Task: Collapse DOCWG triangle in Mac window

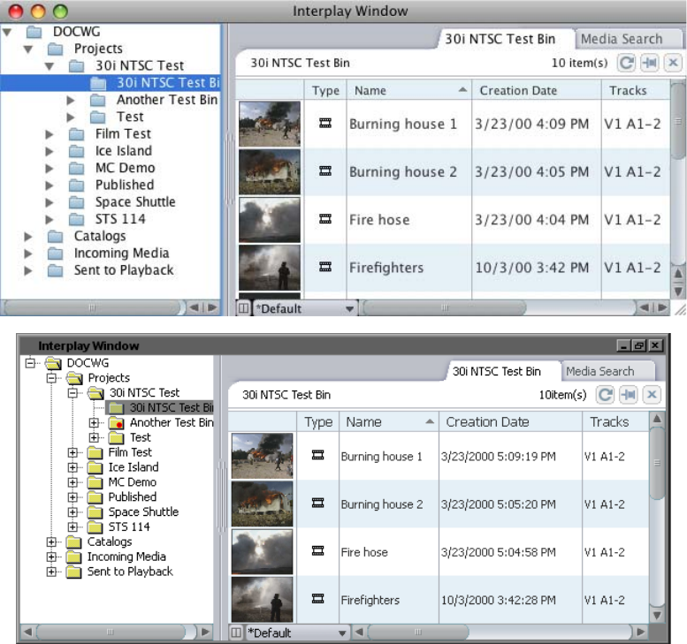Action: coord(7,32)
